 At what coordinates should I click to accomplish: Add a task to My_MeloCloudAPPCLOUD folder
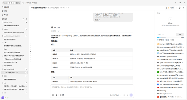[26, 36]
